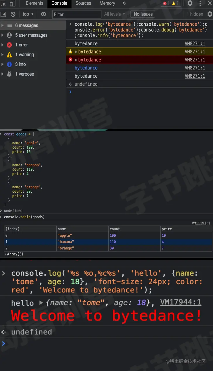Select the blue info icon in sidebar

(9, 64)
